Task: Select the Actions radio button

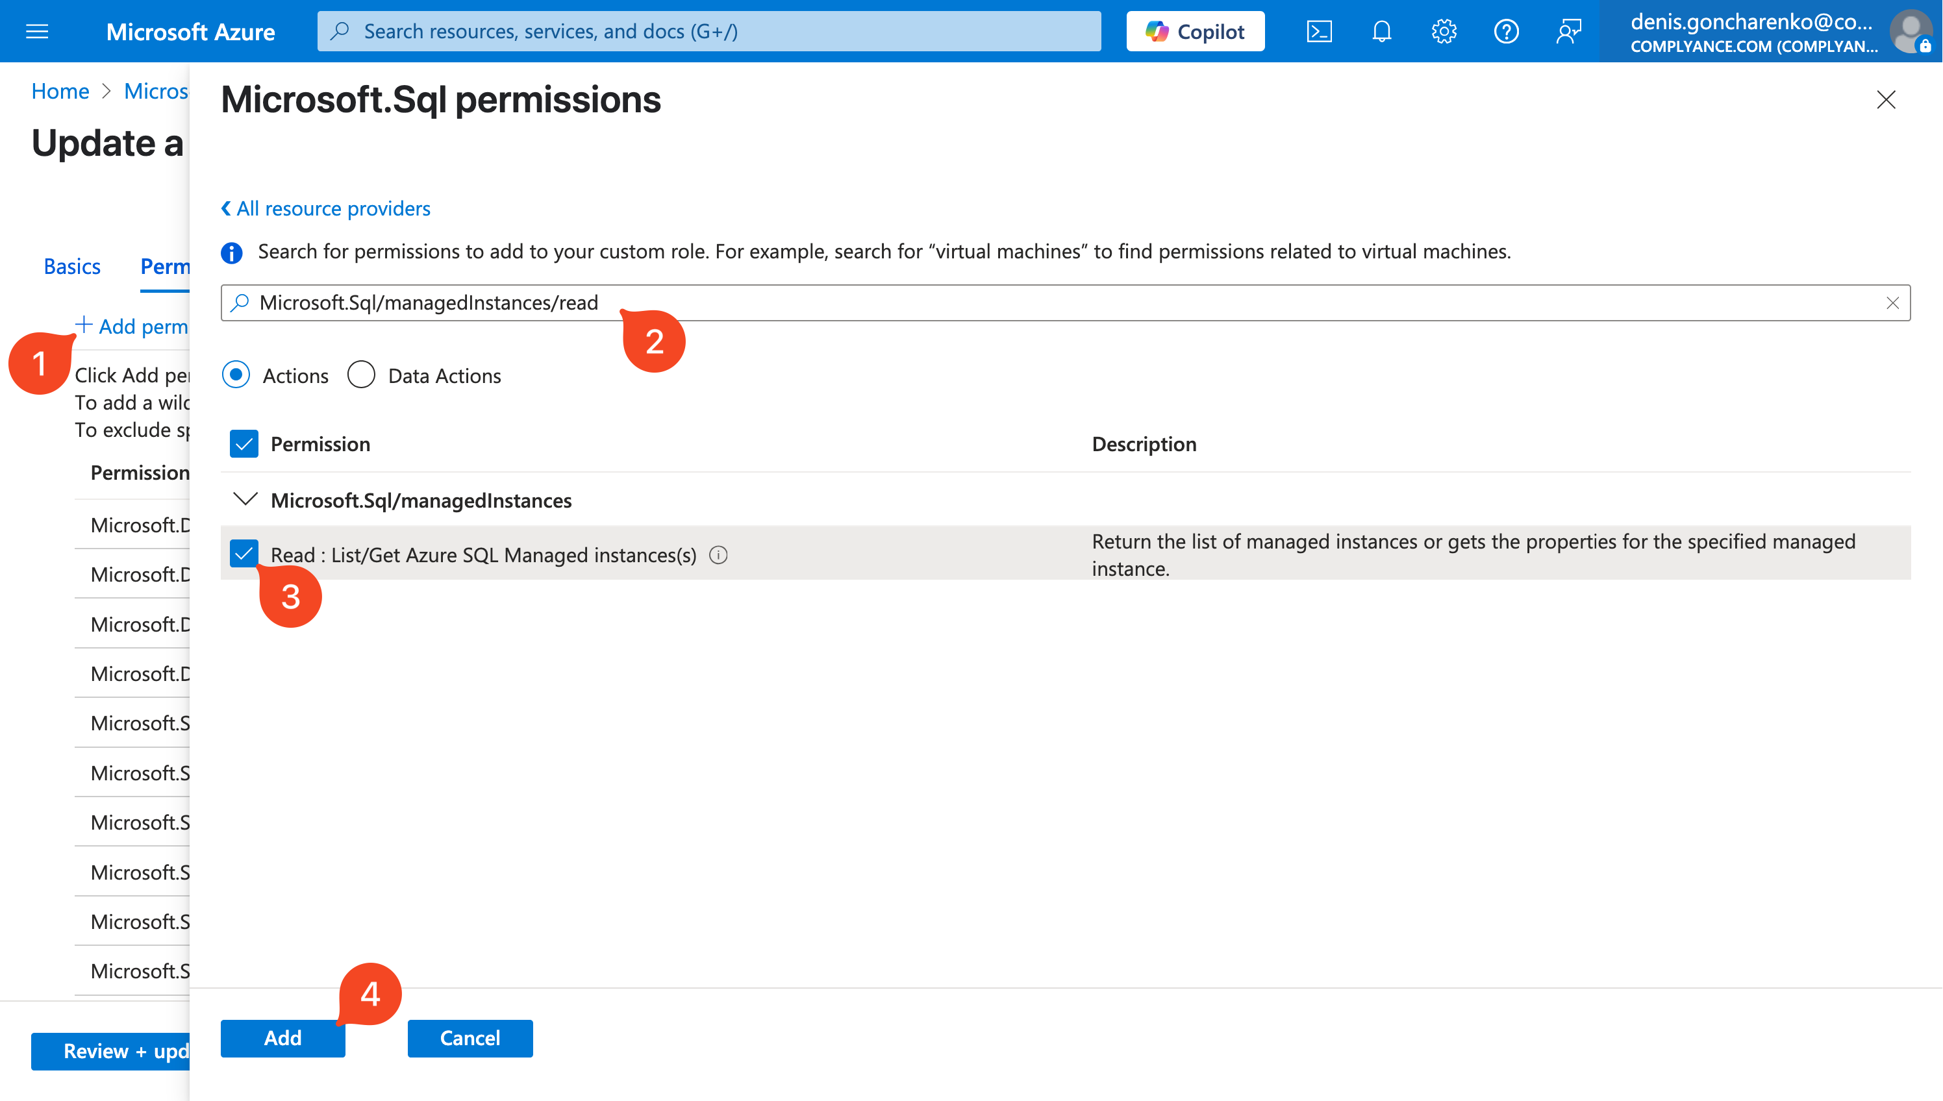Action: pos(236,375)
